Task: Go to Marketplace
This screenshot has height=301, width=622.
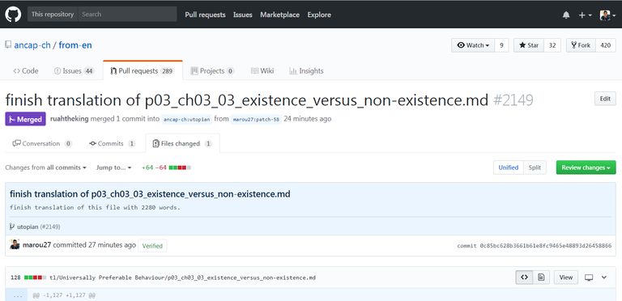Action: (x=279, y=15)
